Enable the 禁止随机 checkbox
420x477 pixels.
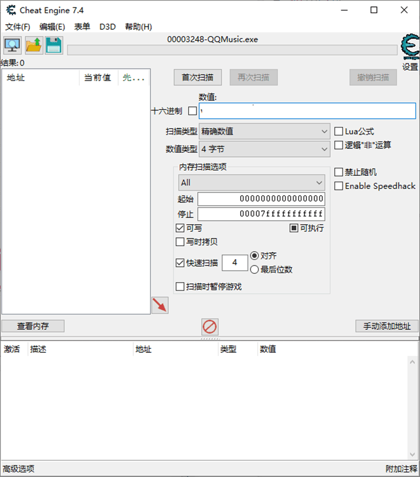coord(338,172)
